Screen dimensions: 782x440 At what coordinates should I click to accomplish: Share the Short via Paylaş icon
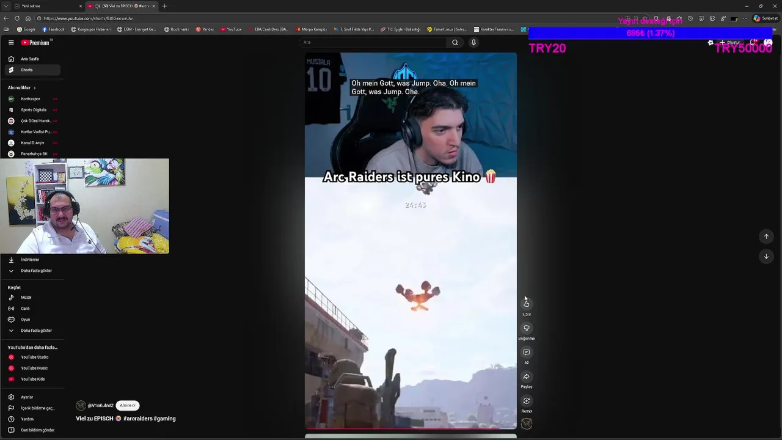coord(526,376)
